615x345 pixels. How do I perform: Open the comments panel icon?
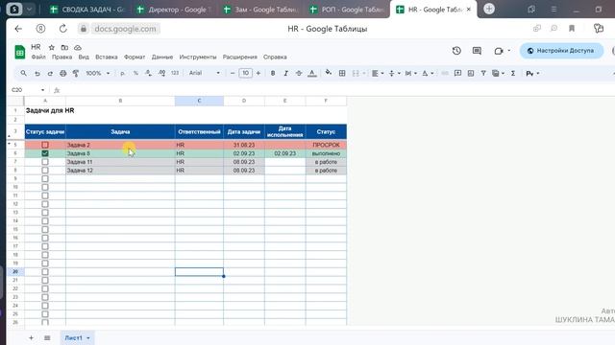[477, 51]
